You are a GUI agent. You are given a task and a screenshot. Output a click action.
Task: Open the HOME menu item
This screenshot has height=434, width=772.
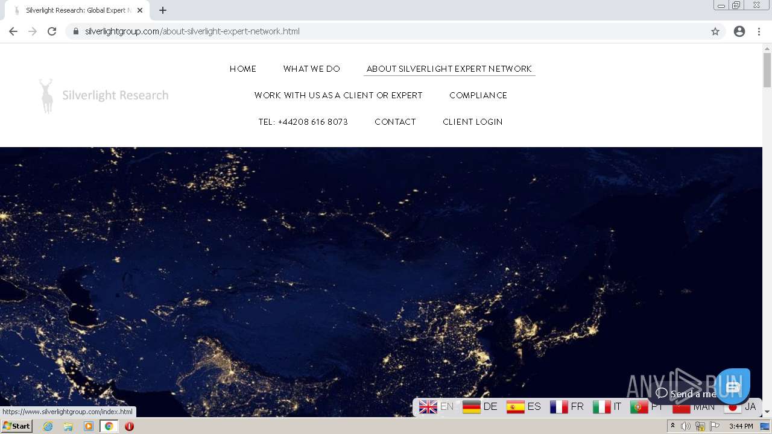coord(243,69)
